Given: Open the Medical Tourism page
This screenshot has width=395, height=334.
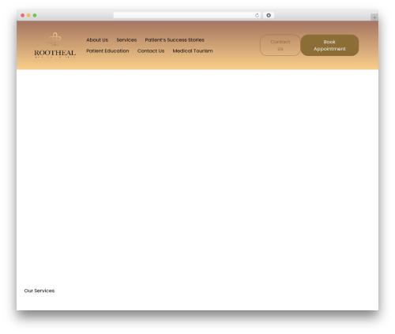Looking at the screenshot, I should (193, 51).
